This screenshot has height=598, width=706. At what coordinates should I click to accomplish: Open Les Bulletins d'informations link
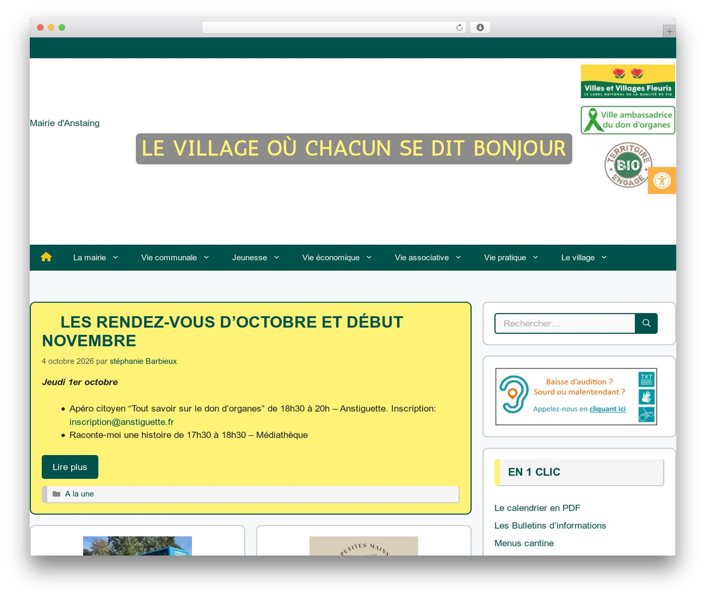click(x=550, y=526)
